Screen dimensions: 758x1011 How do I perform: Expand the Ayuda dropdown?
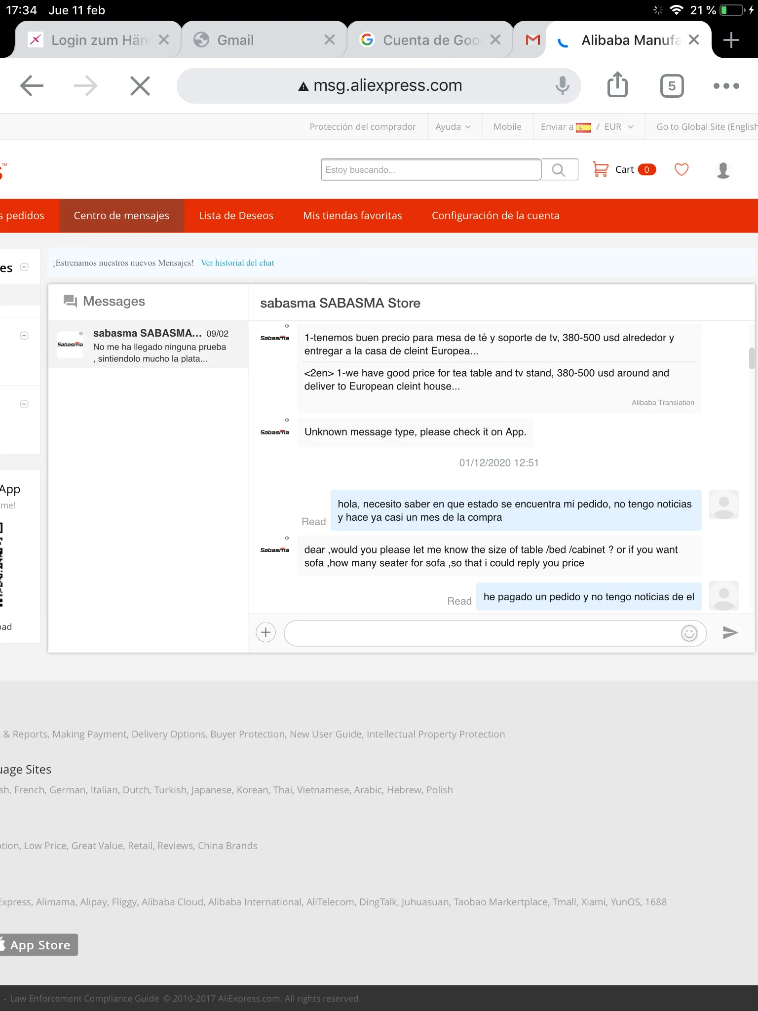tap(453, 127)
